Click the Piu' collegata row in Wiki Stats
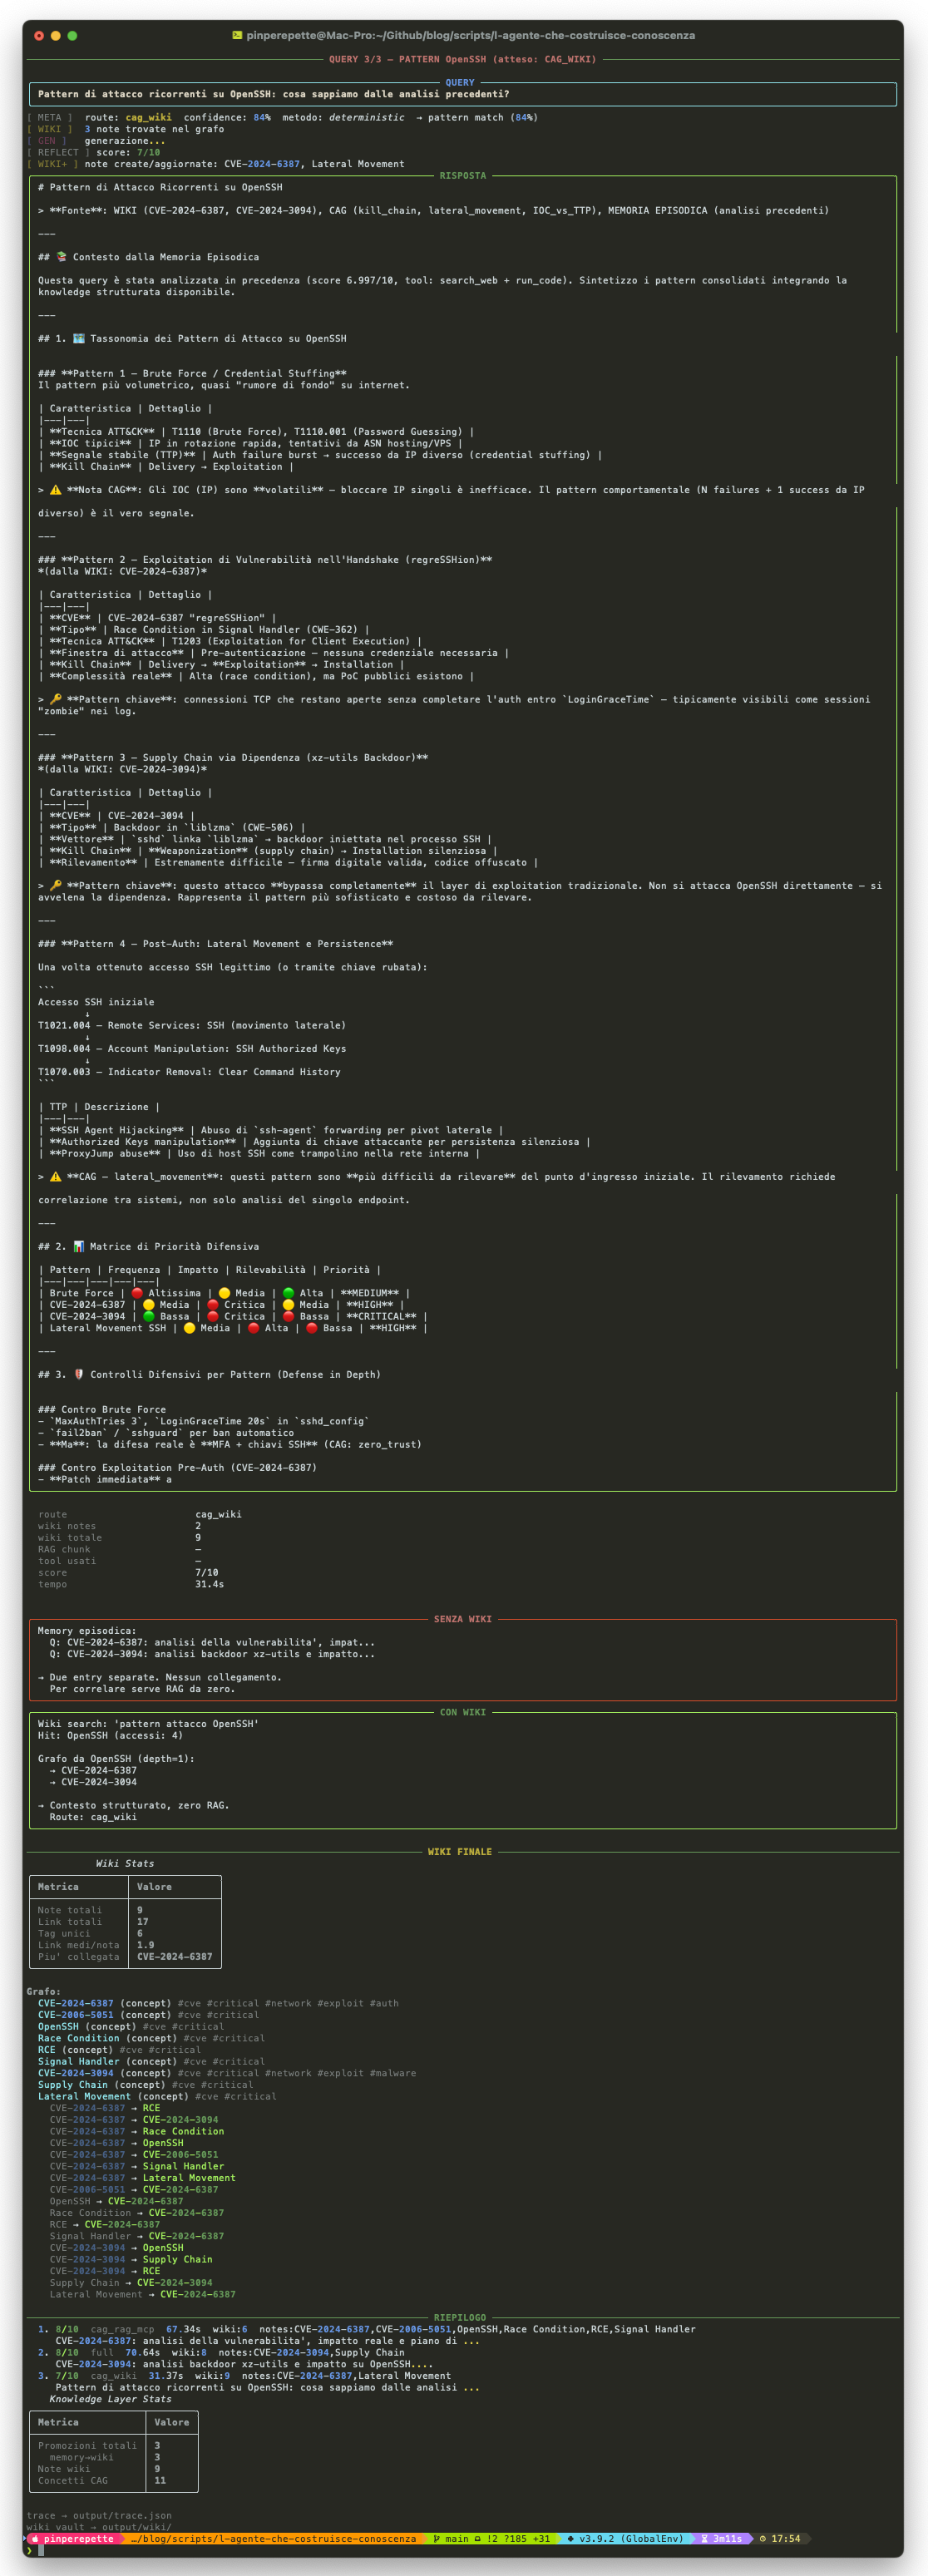 [125, 1956]
